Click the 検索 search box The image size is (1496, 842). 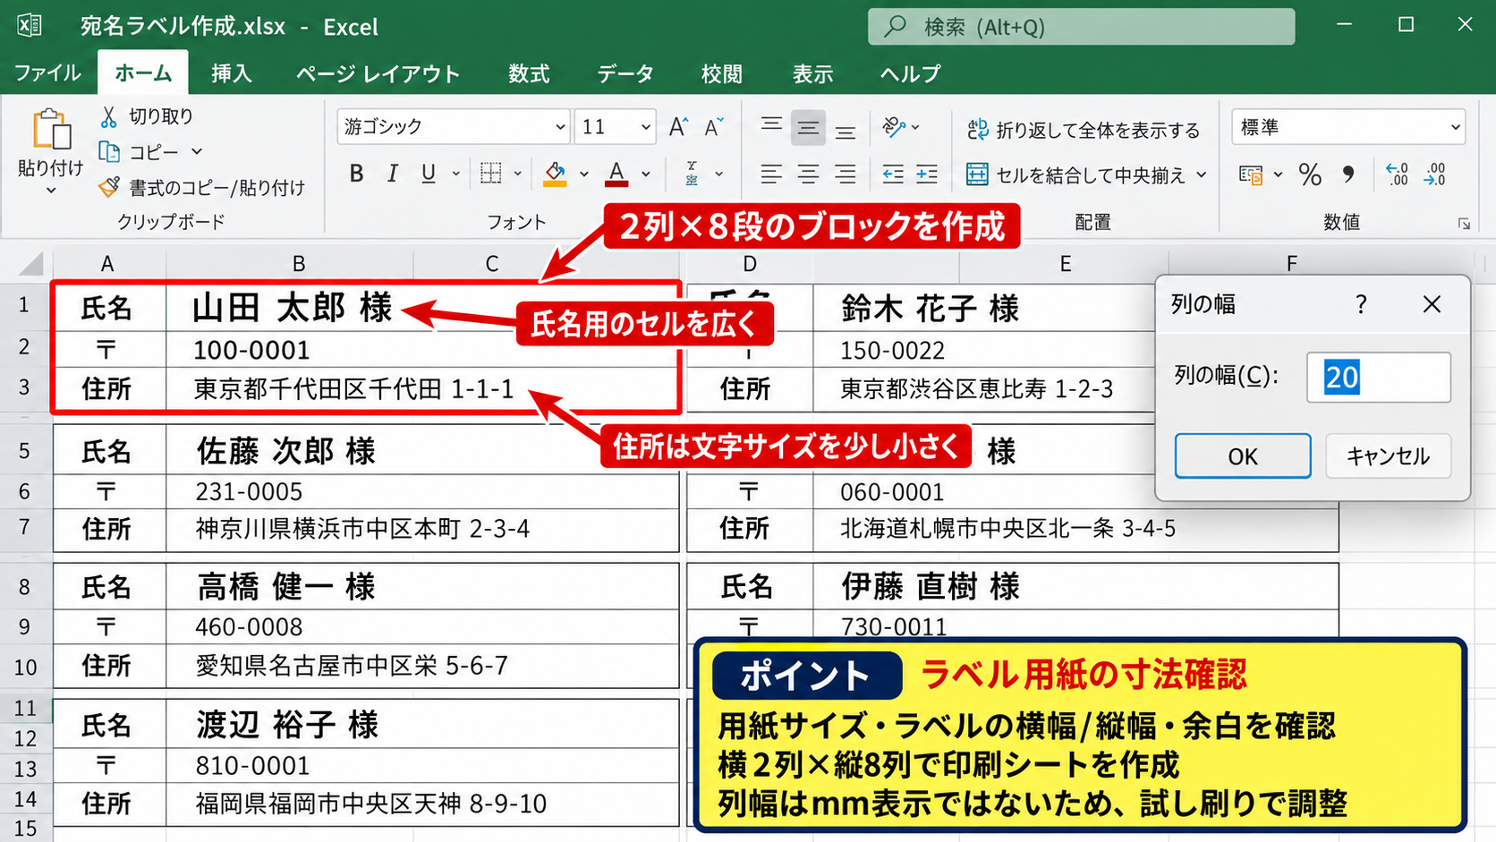1081,27
